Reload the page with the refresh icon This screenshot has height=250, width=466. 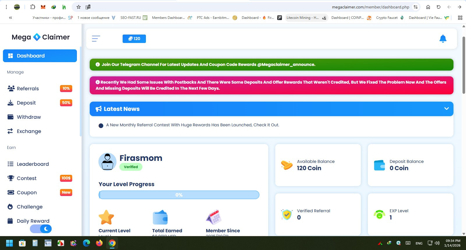pos(439,7)
